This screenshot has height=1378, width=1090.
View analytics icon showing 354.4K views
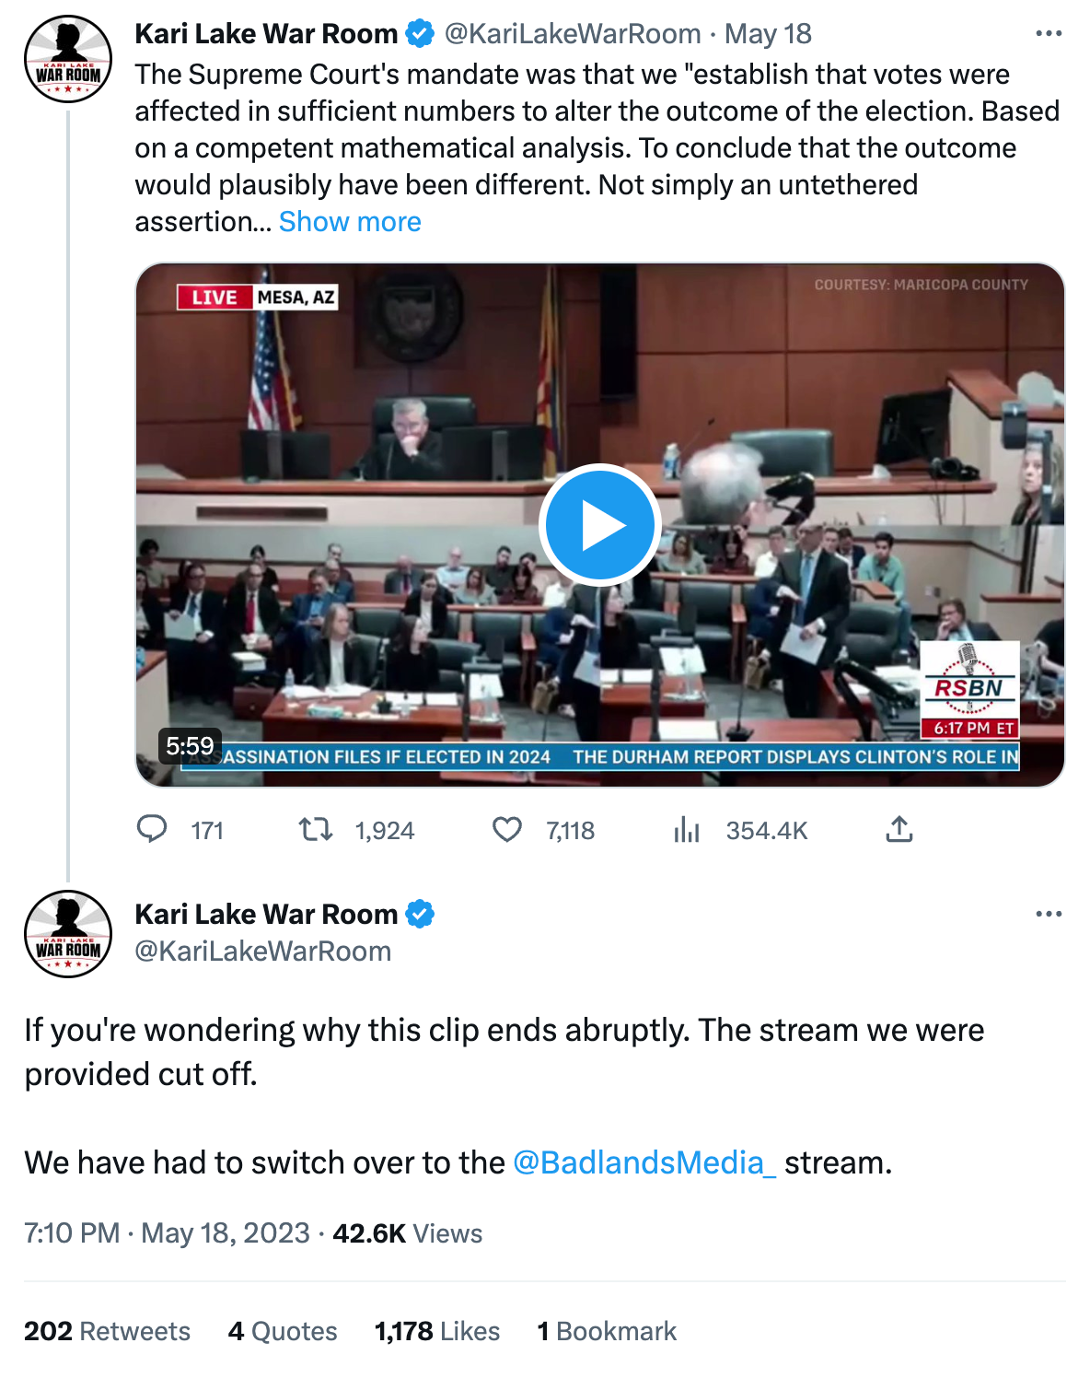click(x=687, y=830)
